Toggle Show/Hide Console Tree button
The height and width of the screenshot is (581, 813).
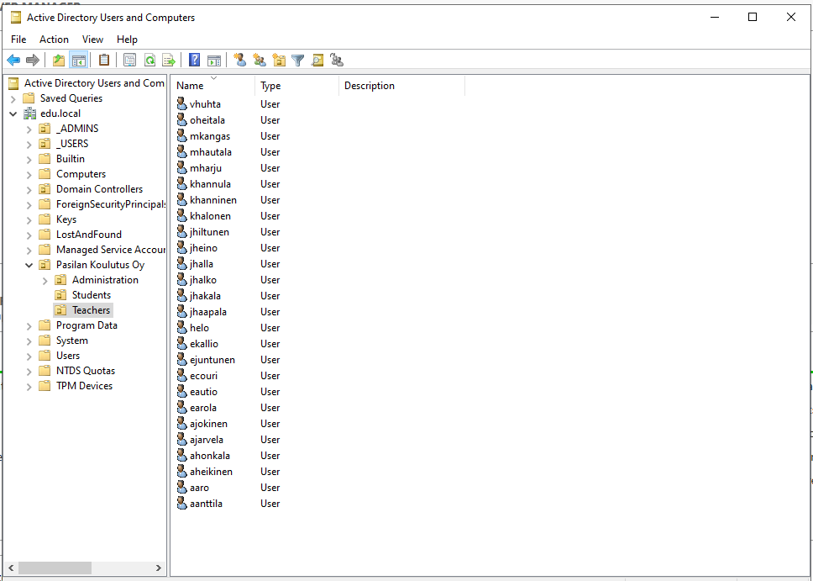79,61
